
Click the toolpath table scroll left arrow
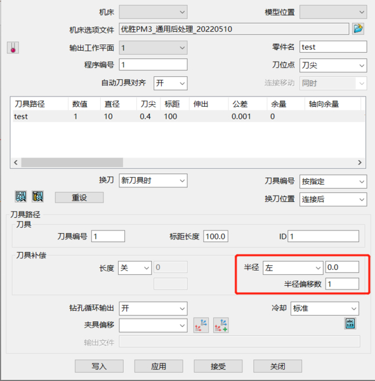click(16, 163)
